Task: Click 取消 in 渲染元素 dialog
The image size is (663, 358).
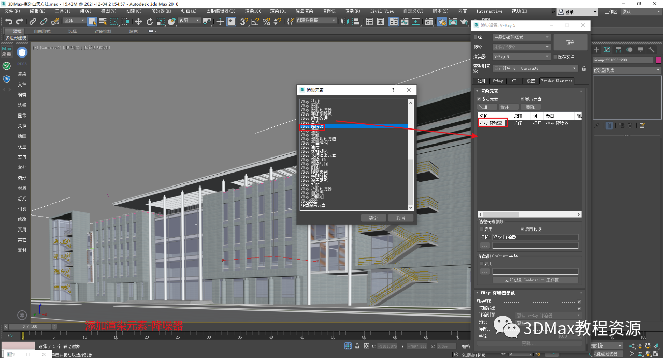Action: pyautogui.click(x=400, y=218)
